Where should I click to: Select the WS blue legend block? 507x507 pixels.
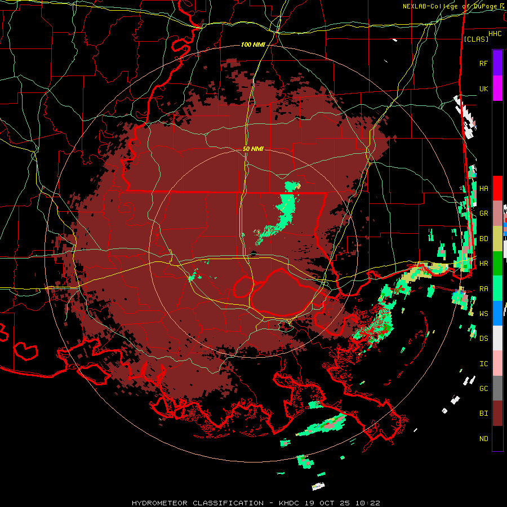click(497, 313)
